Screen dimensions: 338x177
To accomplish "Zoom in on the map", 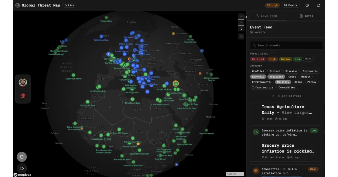I will (241, 17).
